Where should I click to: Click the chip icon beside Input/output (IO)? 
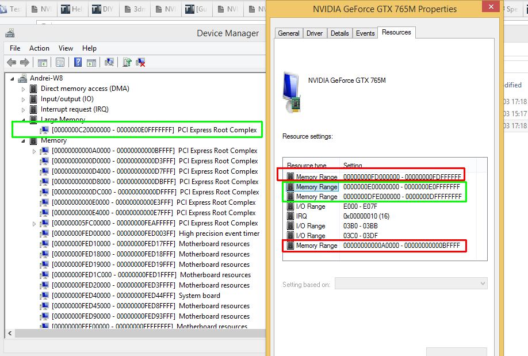pos(33,99)
